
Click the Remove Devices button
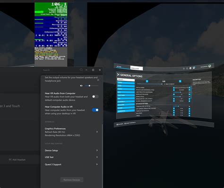[x=72, y=180]
